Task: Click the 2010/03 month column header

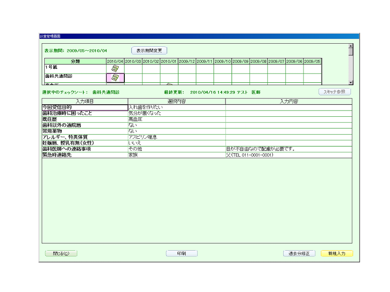Action: 133,62
